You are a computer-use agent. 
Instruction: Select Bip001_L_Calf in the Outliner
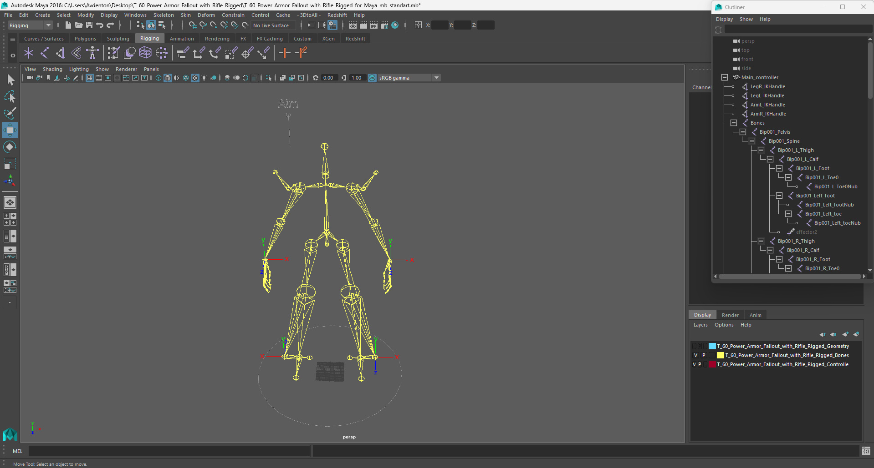pyautogui.click(x=802, y=159)
